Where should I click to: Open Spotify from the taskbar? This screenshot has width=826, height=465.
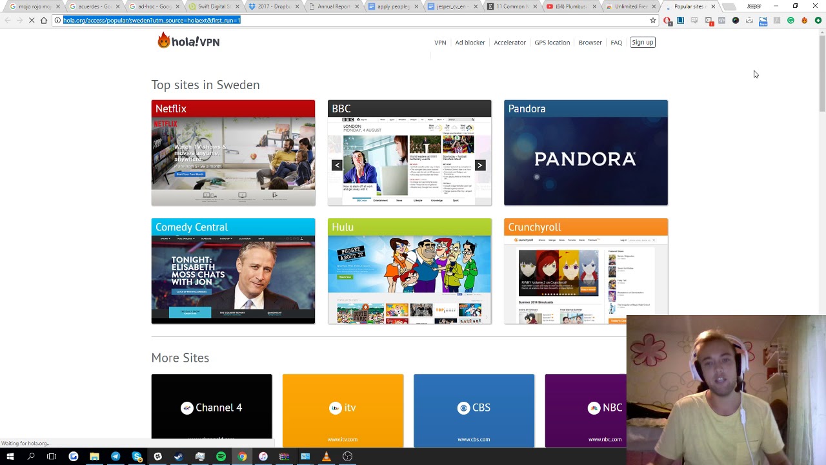point(221,457)
